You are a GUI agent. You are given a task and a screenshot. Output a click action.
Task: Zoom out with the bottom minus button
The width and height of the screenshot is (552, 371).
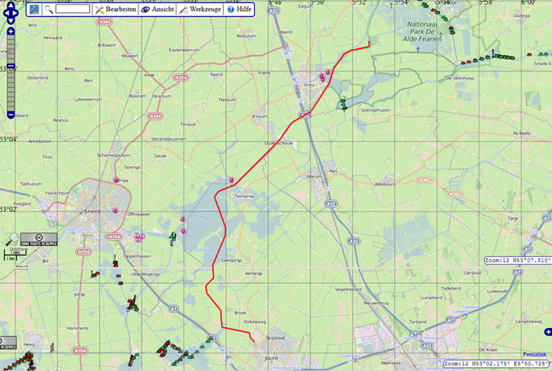[x=11, y=115]
